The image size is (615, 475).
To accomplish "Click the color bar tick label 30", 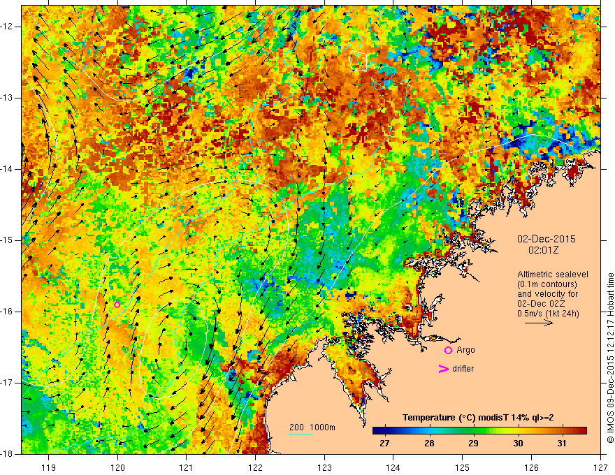I will point(518,444).
